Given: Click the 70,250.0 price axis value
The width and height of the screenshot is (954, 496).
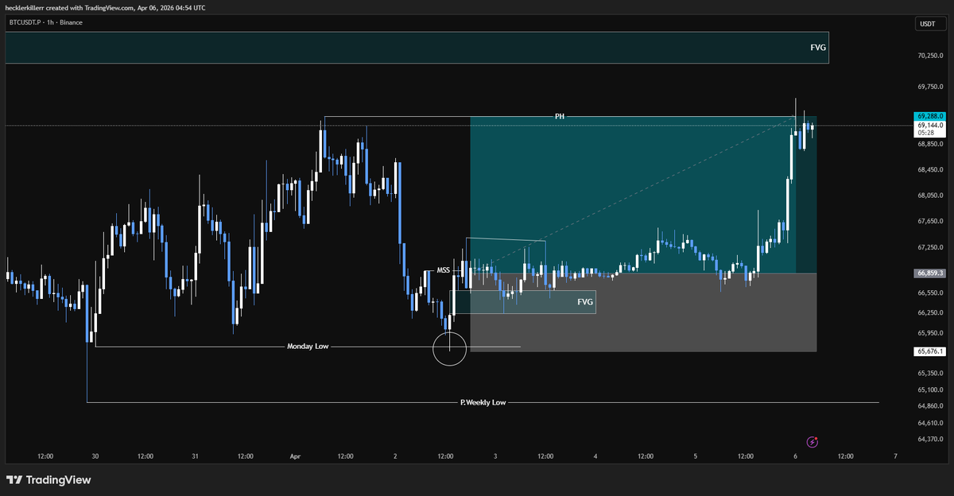Looking at the screenshot, I should coord(929,56).
